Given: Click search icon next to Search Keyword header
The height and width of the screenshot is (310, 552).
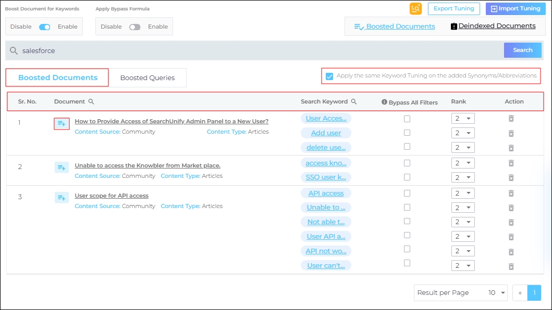Looking at the screenshot, I should coord(354,102).
